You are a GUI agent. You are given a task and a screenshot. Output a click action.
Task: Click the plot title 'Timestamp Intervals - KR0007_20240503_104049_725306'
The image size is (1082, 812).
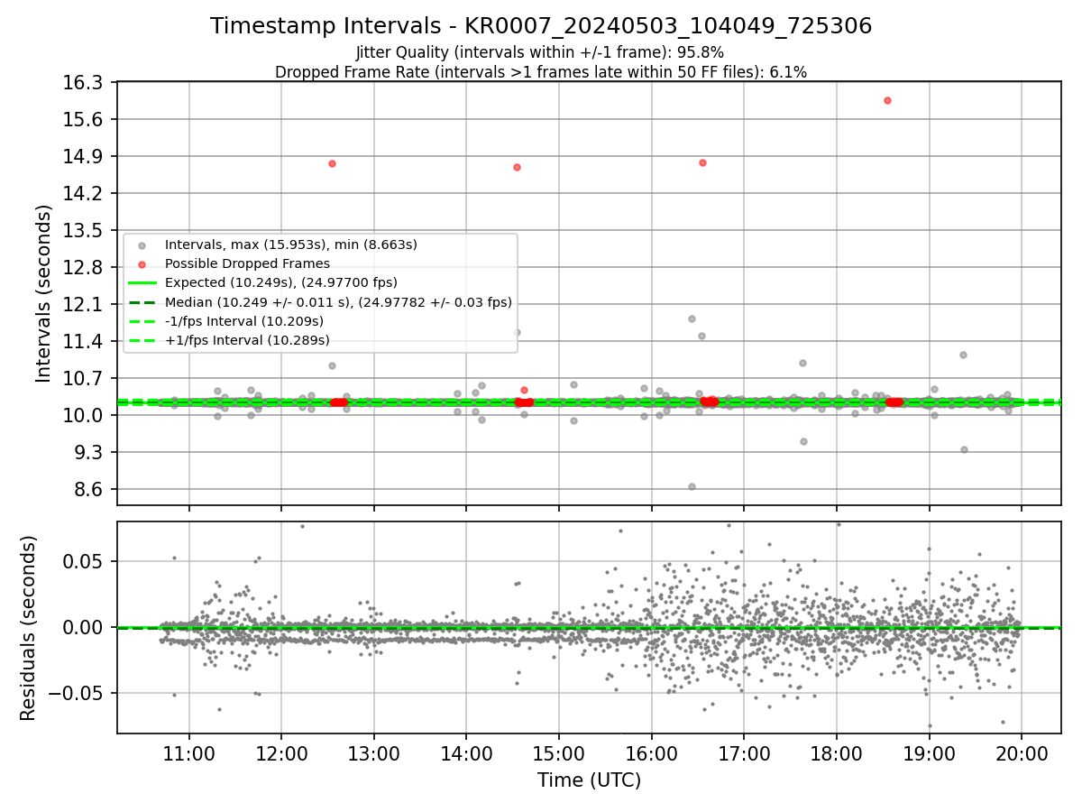click(x=541, y=26)
